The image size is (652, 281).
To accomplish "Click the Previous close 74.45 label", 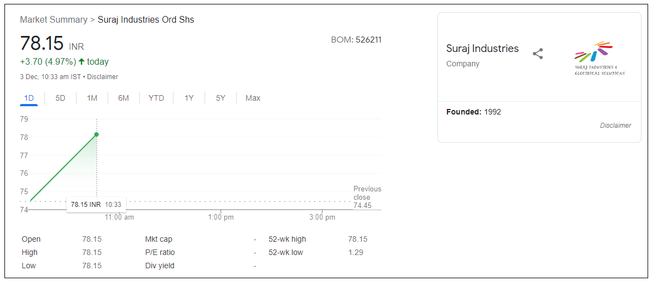I will click(366, 197).
